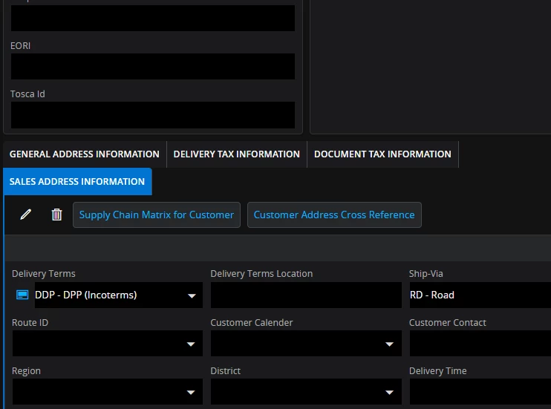The width and height of the screenshot is (551, 409).
Task: Switch to General Address Information tab
Action: click(x=85, y=154)
